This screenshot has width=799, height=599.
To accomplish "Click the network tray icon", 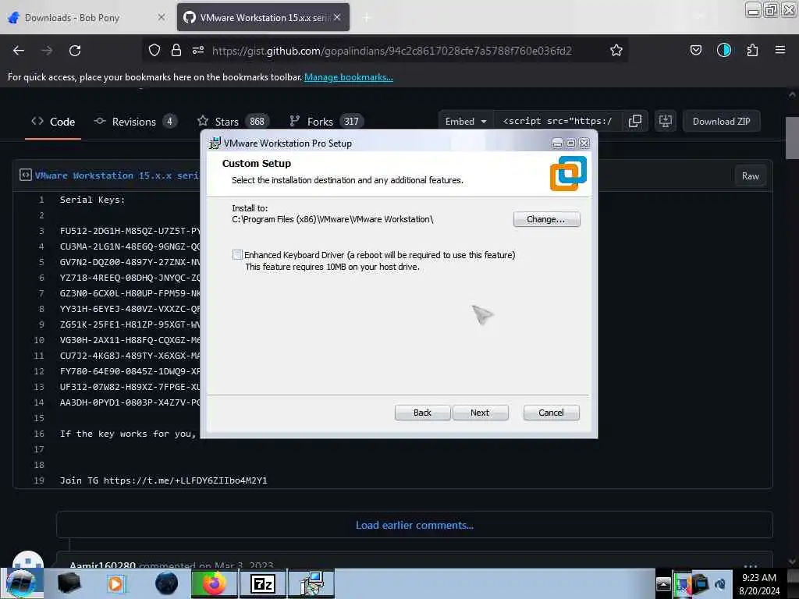I will coord(701,583).
